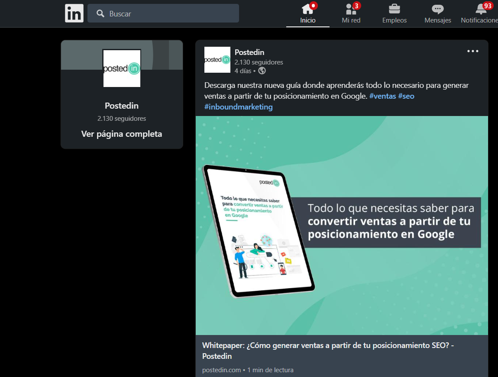The height and width of the screenshot is (377, 498).
Task: Click postedin.com source text
Action: 221,370
